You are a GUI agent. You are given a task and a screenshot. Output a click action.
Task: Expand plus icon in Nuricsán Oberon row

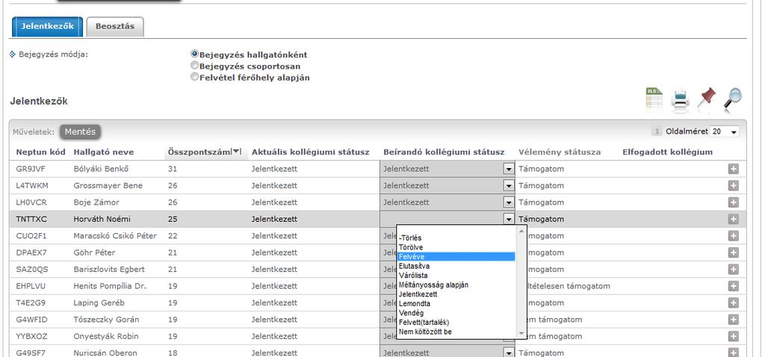pyautogui.click(x=733, y=353)
